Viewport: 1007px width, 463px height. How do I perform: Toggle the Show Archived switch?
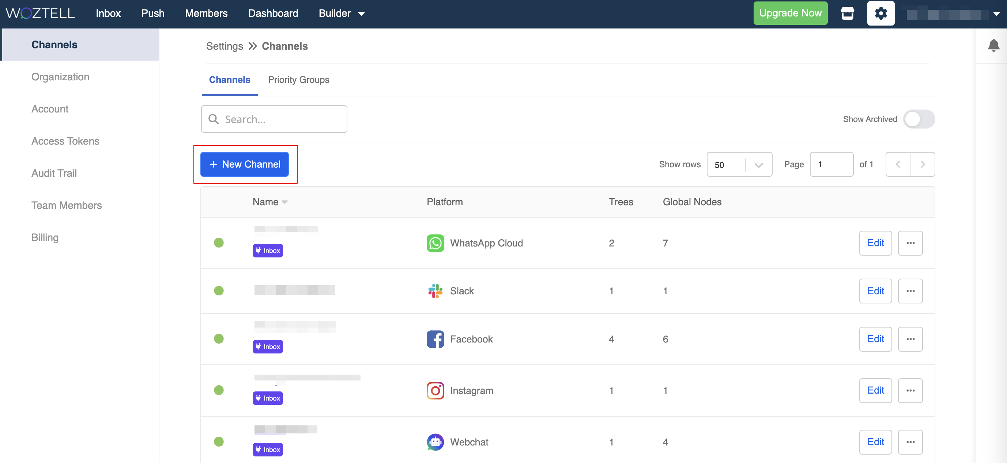coord(919,119)
